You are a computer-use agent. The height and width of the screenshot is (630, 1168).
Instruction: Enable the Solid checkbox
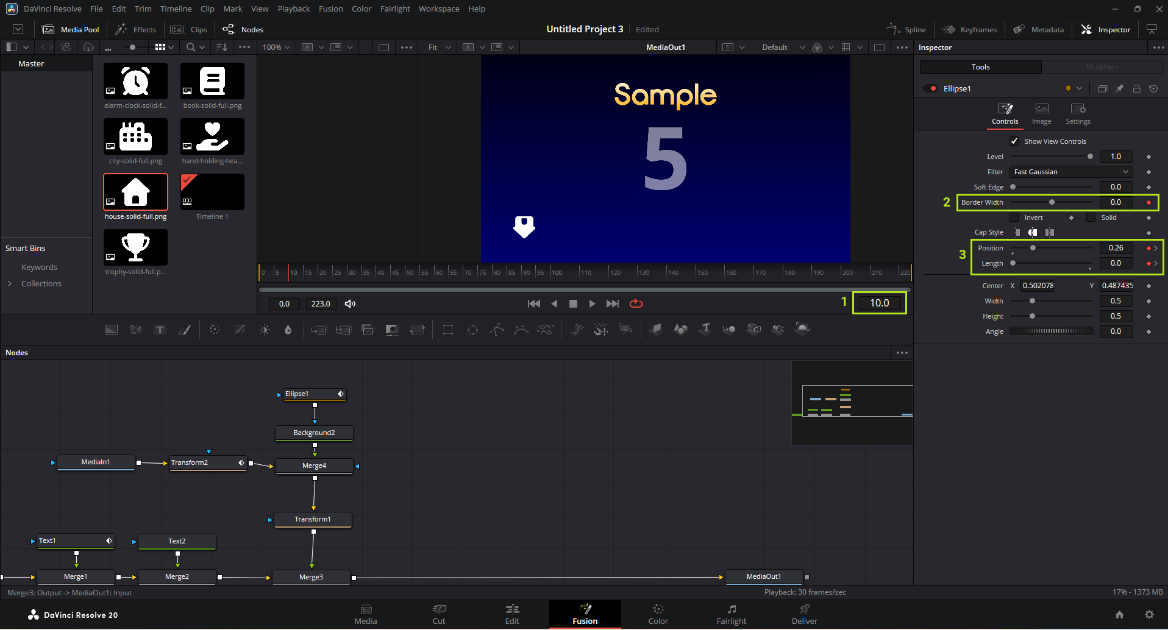1091,218
